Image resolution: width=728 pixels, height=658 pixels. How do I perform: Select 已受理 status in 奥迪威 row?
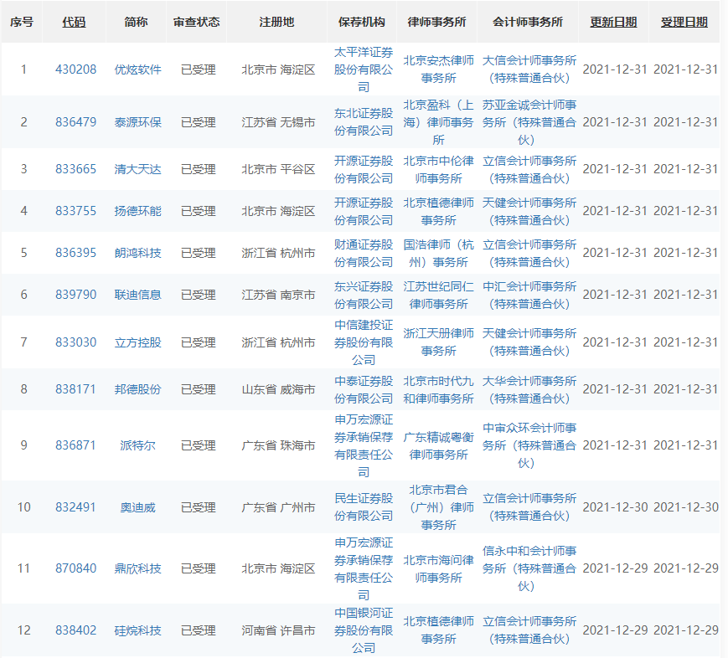tap(199, 507)
